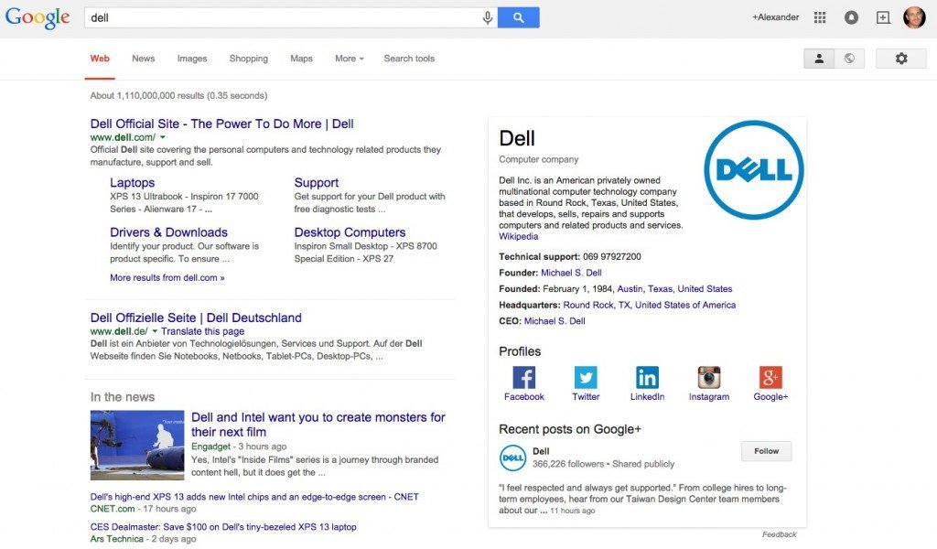
Task: Click the +Alexander link
Action: coord(775,17)
